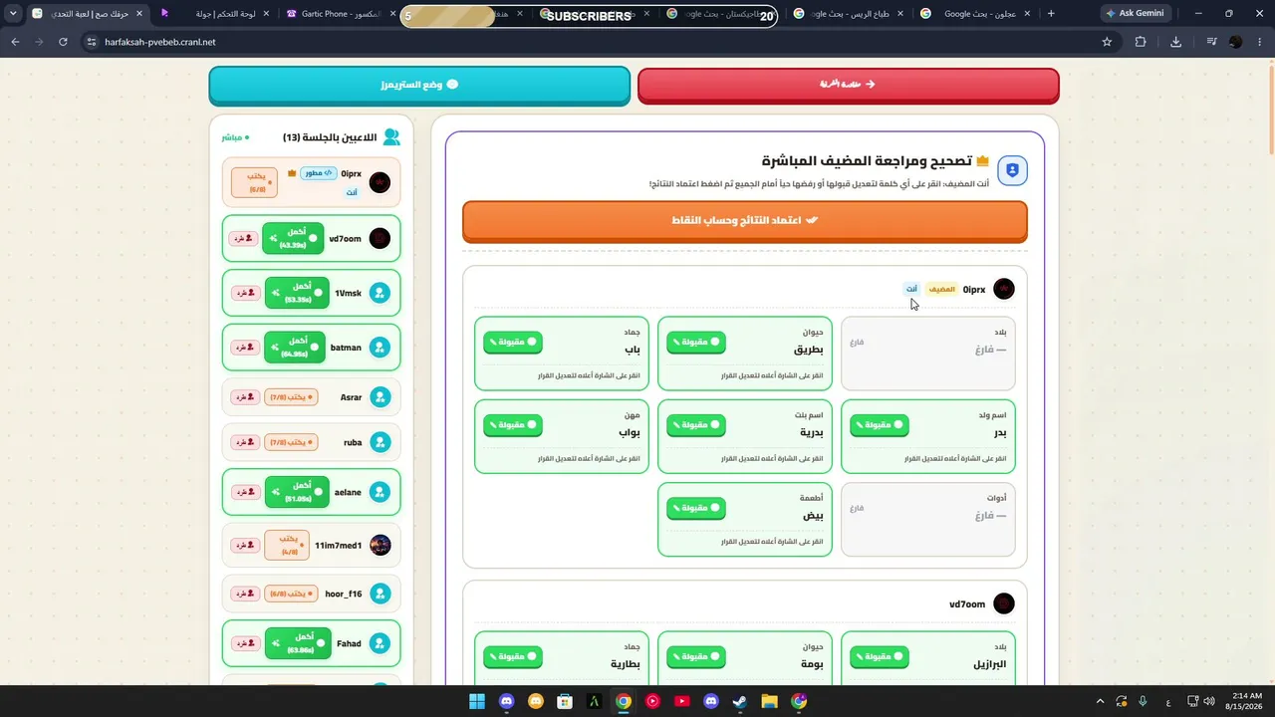Open the media controls icon in toolbar
The width and height of the screenshot is (1275, 717).
(1211, 42)
